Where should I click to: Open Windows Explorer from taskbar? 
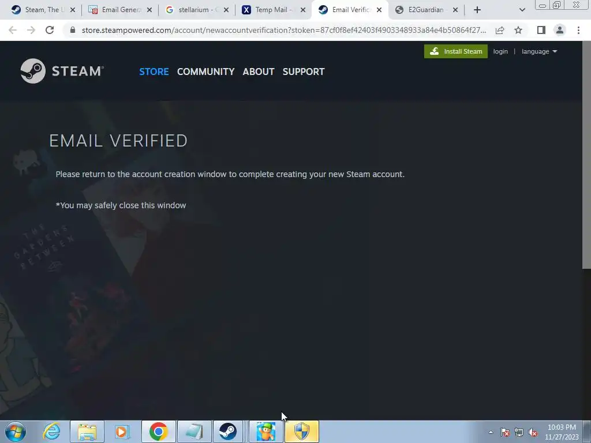pos(87,431)
